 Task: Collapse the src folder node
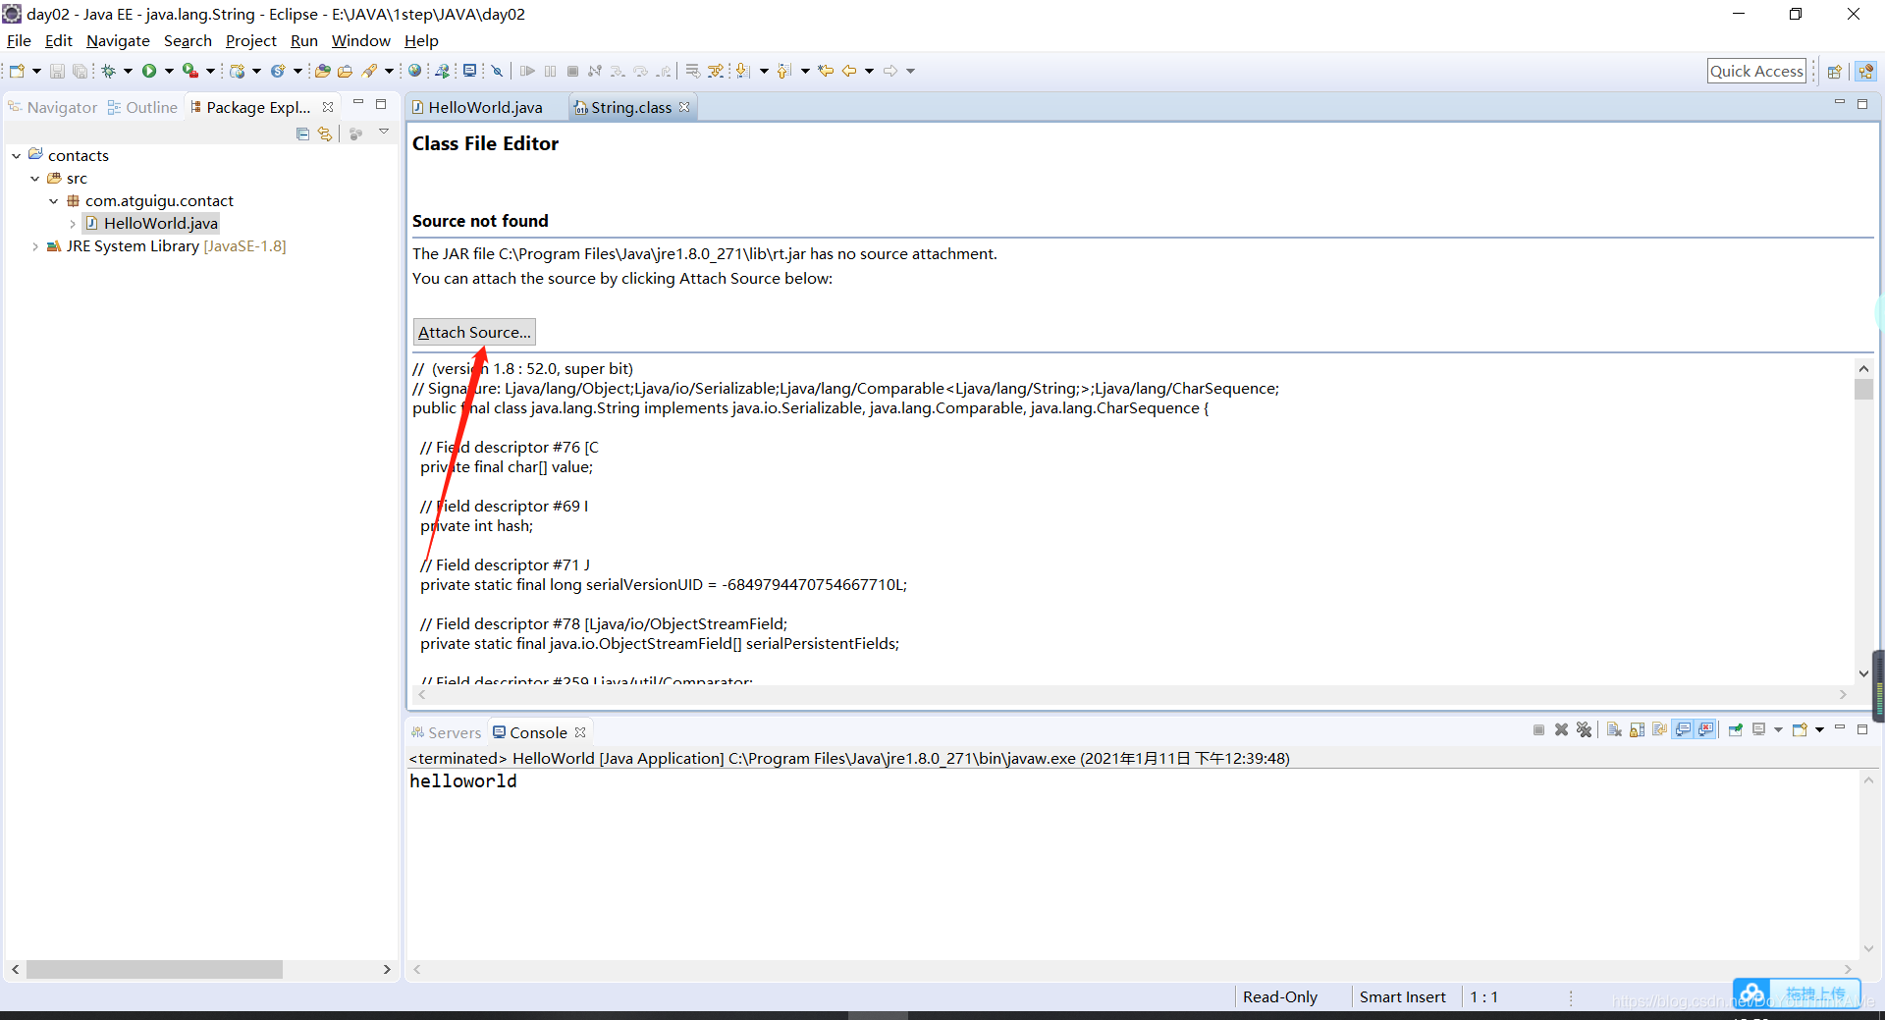(34, 179)
